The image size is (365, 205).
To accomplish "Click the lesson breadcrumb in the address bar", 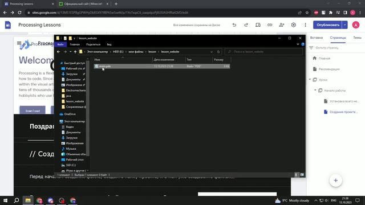I will point(152,52).
